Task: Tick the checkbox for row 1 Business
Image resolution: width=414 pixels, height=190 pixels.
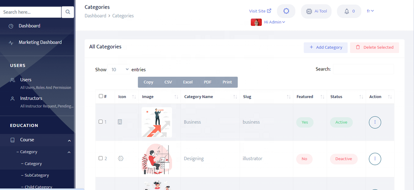Action: (100, 122)
